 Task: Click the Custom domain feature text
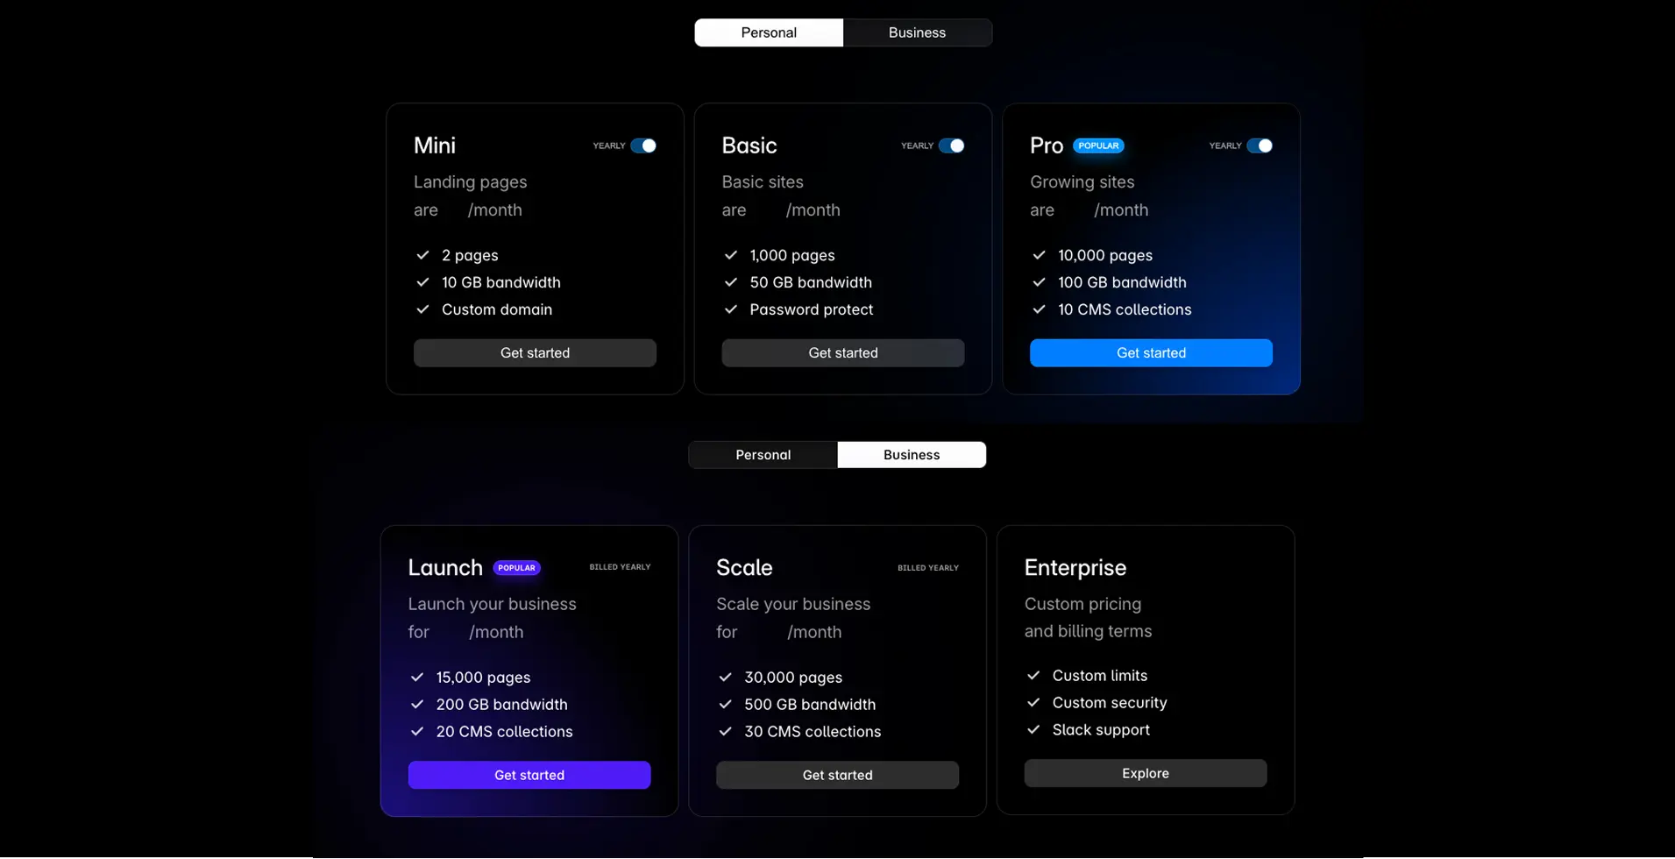[497, 309]
